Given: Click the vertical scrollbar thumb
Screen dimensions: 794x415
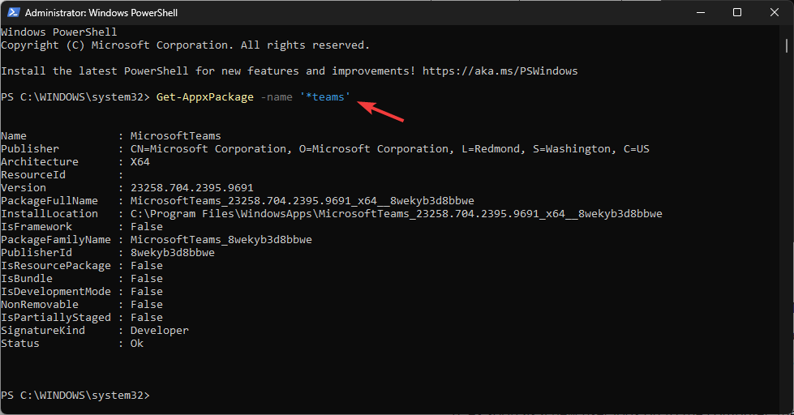Looking at the screenshot, I should tap(787, 45).
